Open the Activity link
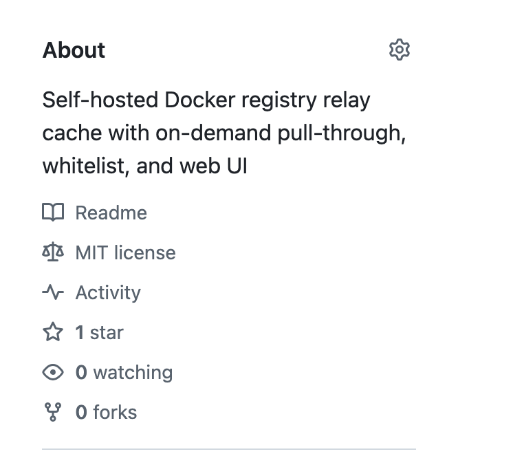The height and width of the screenshot is (454, 513). [x=108, y=292]
